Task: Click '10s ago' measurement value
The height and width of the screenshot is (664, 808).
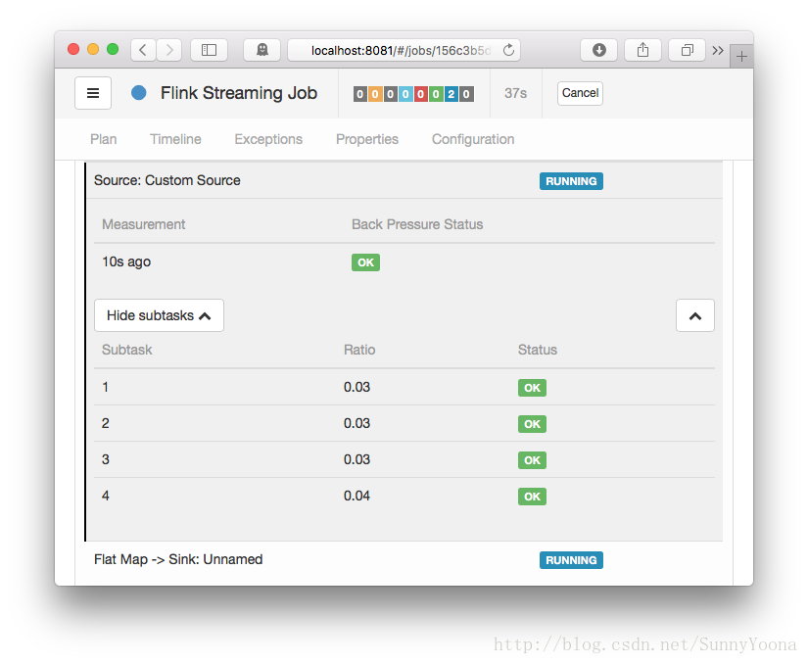Action: click(x=126, y=261)
